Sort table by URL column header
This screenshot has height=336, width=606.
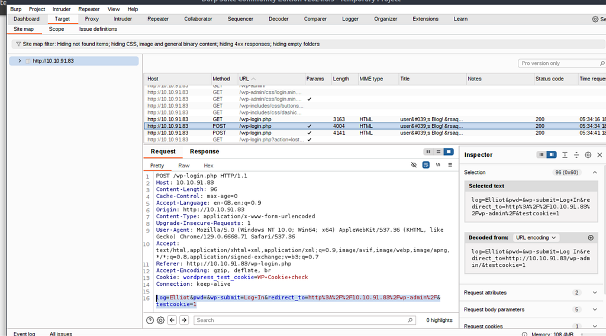click(271, 79)
